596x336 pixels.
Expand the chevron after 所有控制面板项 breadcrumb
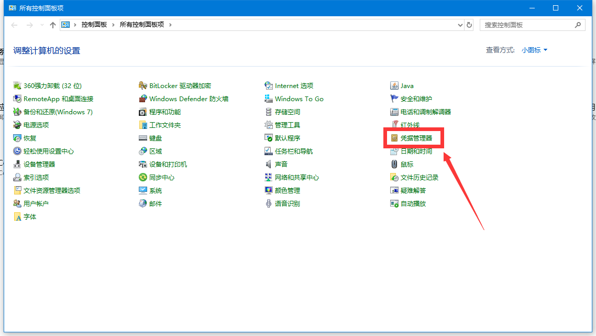pyautogui.click(x=170, y=25)
